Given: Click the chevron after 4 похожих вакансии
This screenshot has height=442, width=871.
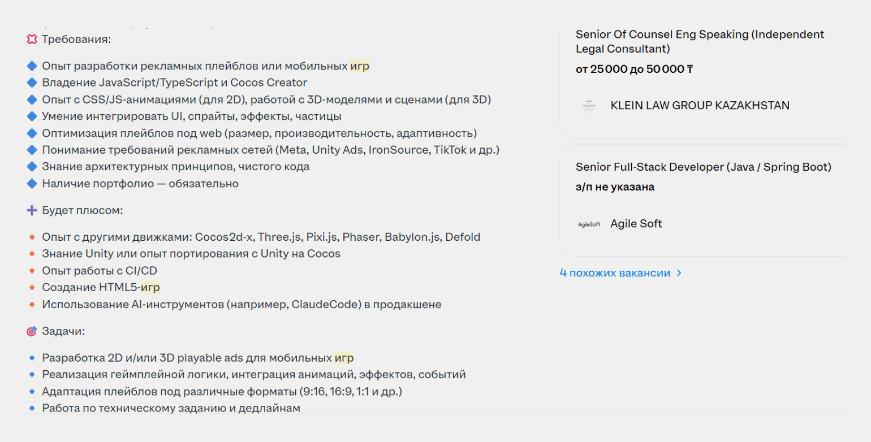Looking at the screenshot, I should (x=679, y=274).
